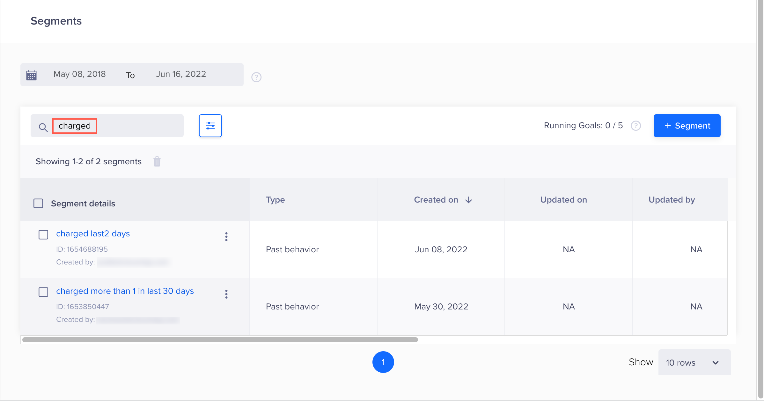Click Updated by NA in May 30 row
Image resolution: width=764 pixels, height=401 pixels.
point(696,307)
